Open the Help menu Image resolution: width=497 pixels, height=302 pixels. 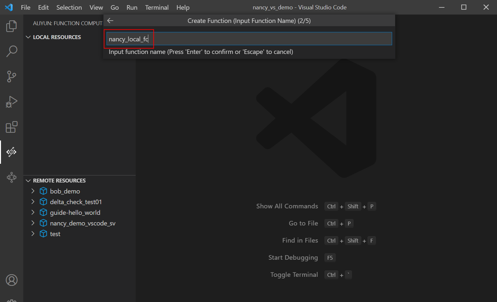[x=183, y=7]
